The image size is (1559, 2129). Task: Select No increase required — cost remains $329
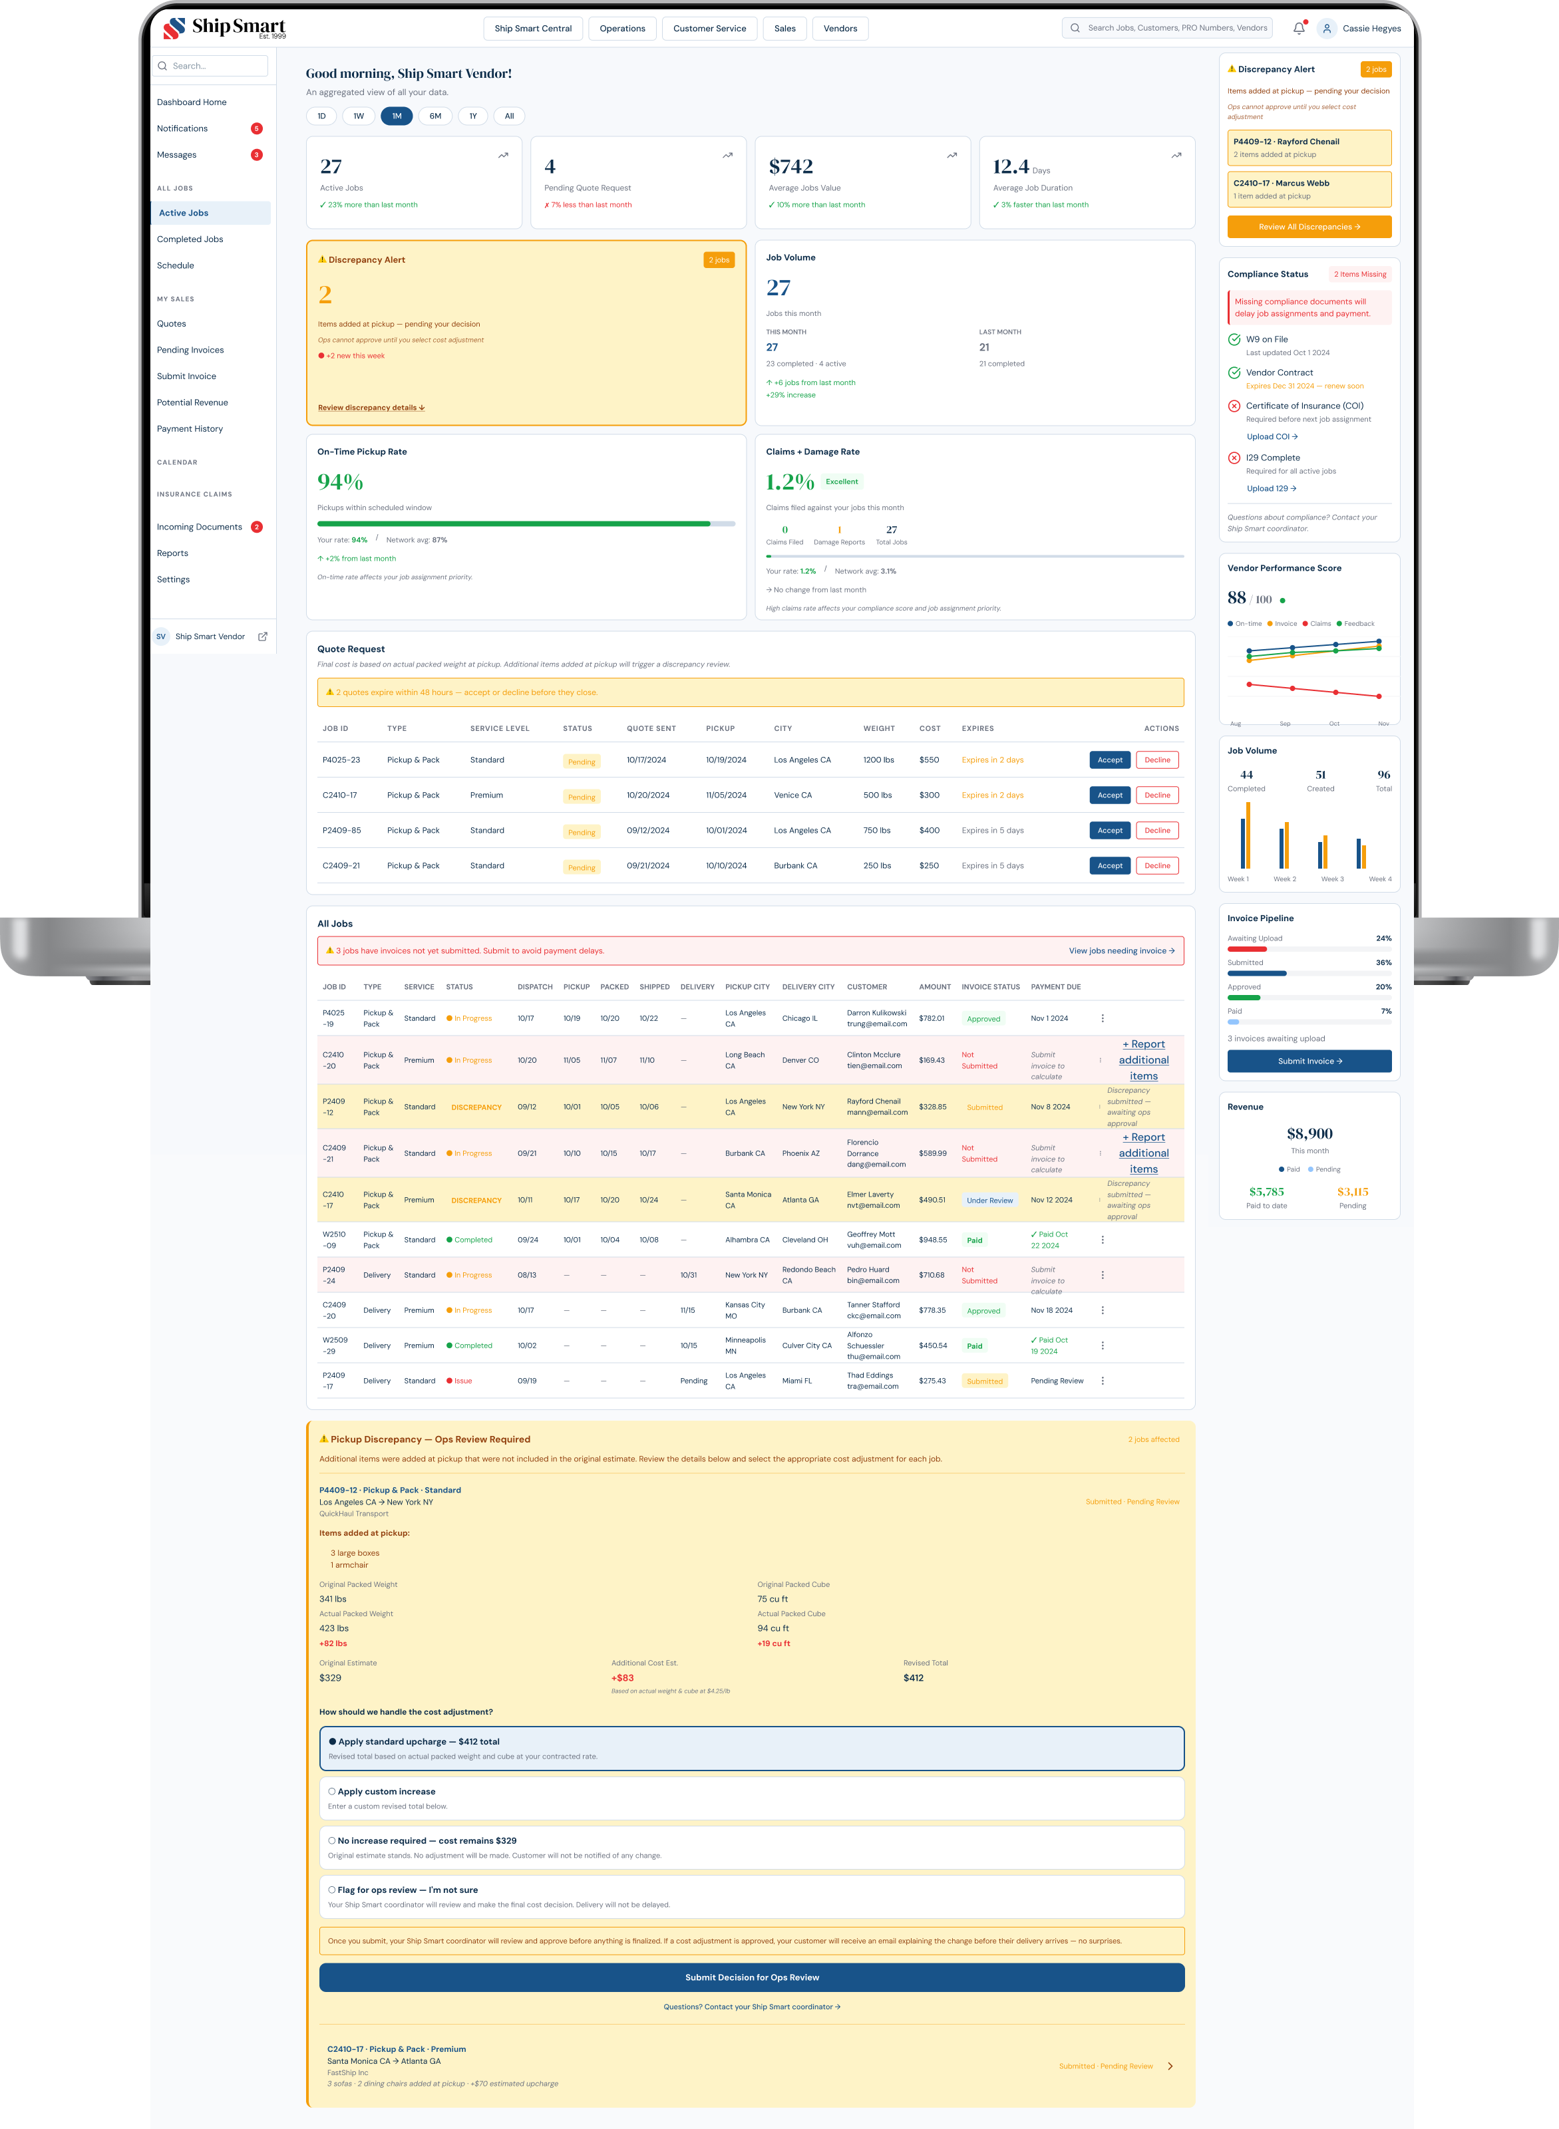click(331, 1840)
